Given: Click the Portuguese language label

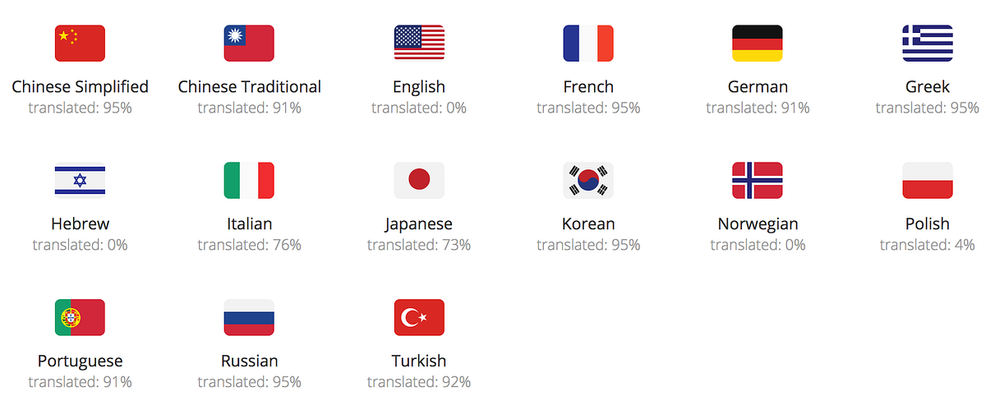Looking at the screenshot, I should pos(80,361).
